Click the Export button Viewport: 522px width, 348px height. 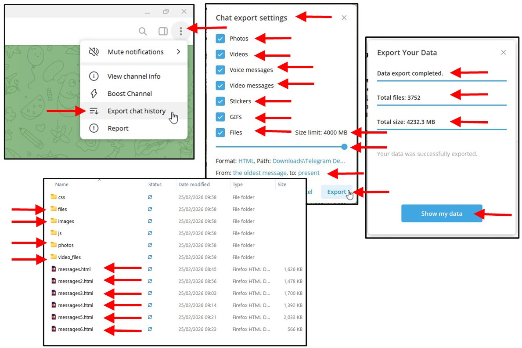(x=337, y=192)
